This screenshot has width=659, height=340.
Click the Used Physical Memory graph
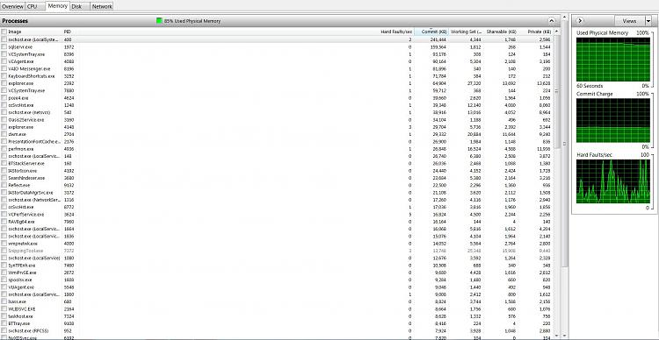[612, 59]
